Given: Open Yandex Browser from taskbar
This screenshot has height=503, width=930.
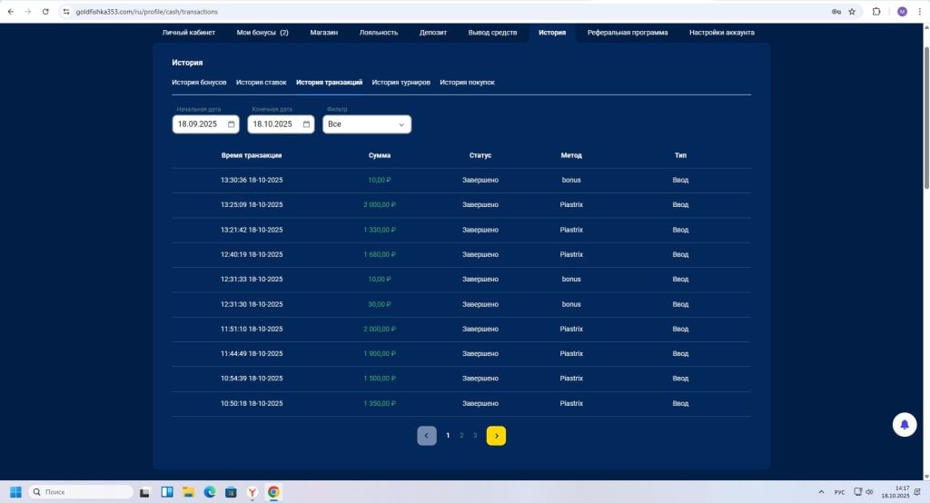Looking at the screenshot, I should click(252, 492).
